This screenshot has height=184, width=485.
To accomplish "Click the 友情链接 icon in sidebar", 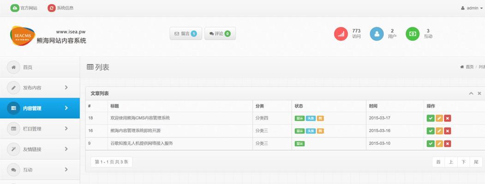I will tap(13, 149).
